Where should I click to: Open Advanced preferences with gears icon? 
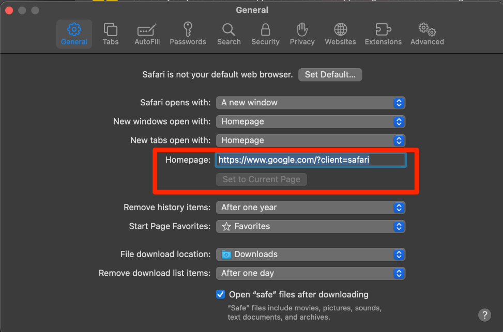pyautogui.click(x=427, y=34)
